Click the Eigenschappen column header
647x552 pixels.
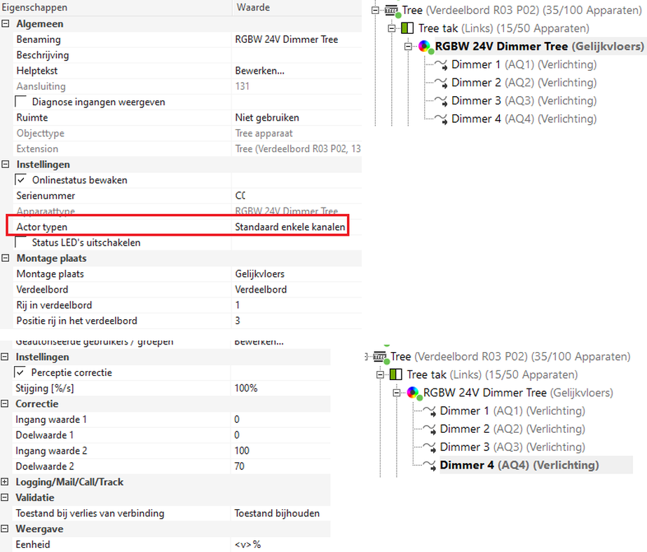click(x=116, y=8)
